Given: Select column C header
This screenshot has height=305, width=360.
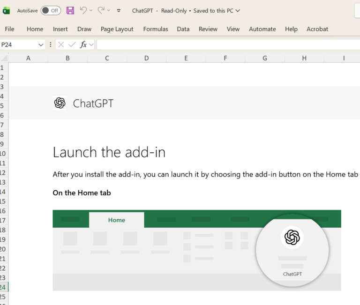Looking at the screenshot, I should tap(107, 58).
